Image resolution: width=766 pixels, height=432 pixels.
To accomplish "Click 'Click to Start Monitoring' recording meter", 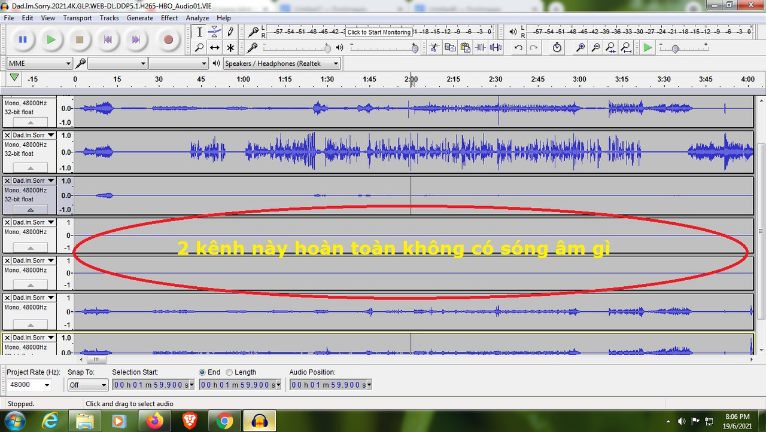I will 379,32.
